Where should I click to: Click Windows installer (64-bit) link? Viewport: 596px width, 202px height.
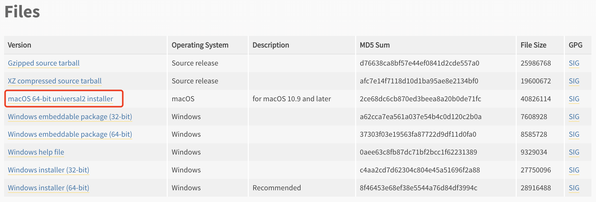[x=48, y=188]
